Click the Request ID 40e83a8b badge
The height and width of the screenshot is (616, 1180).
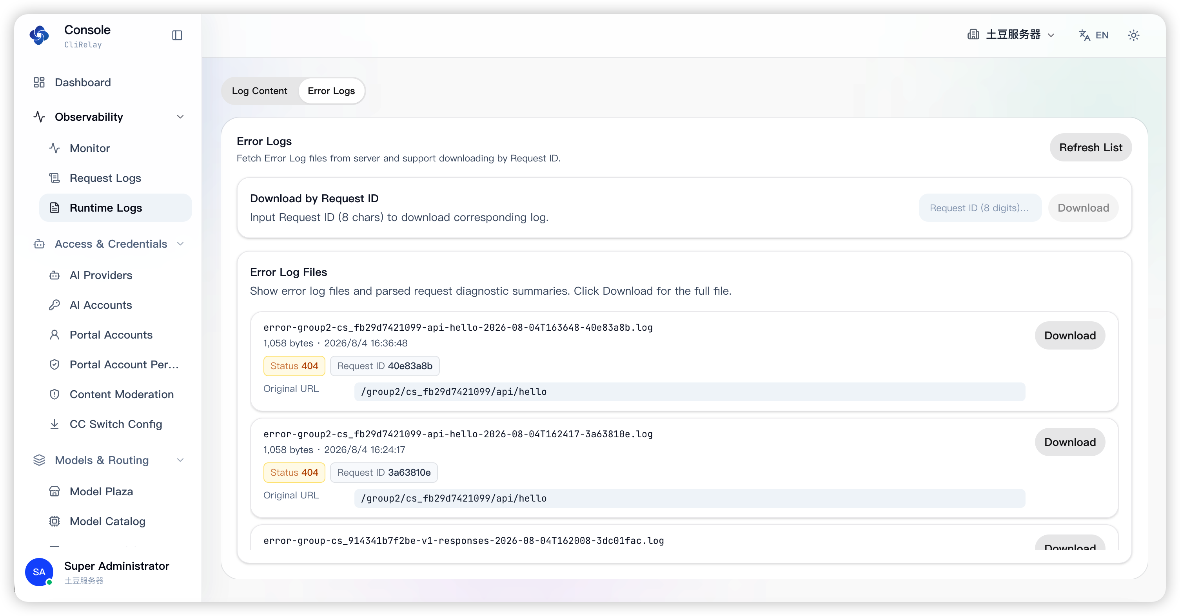(385, 366)
